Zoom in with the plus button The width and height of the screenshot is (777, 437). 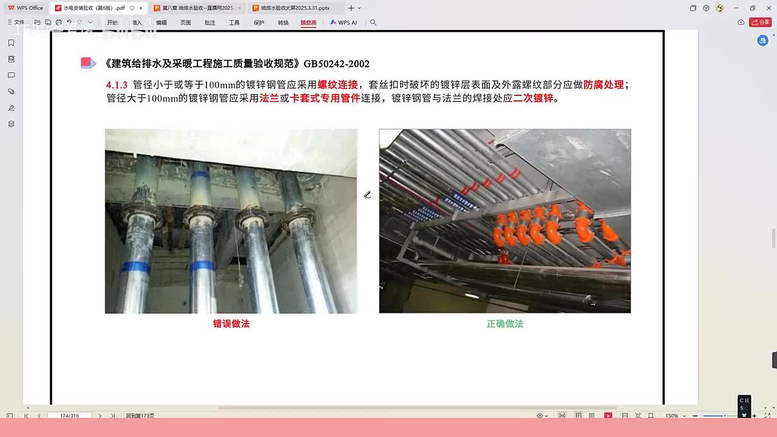coord(755,416)
